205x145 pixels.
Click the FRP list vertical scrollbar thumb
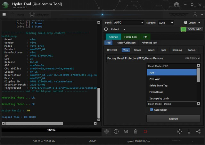coord(198,75)
